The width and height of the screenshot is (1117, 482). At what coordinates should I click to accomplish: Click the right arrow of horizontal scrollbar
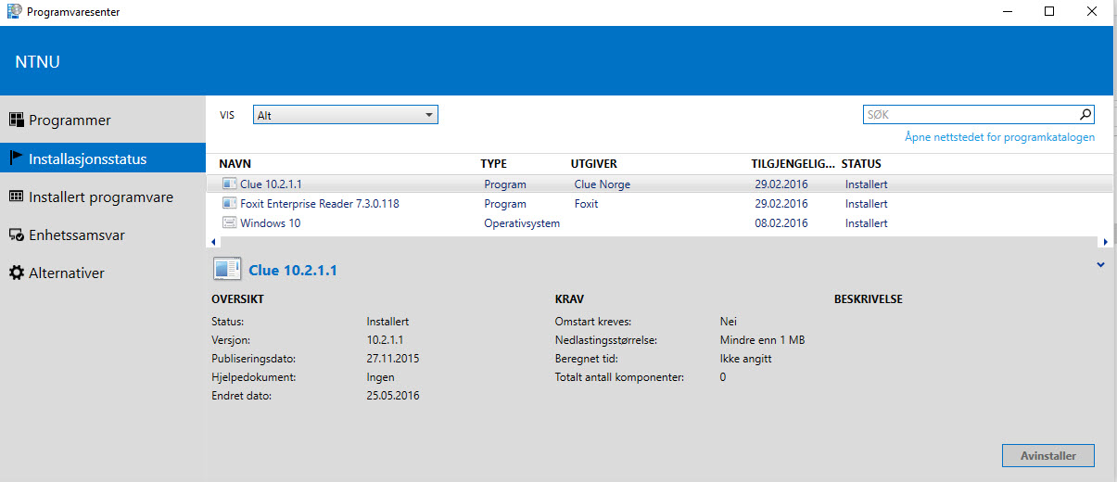[x=1105, y=242]
